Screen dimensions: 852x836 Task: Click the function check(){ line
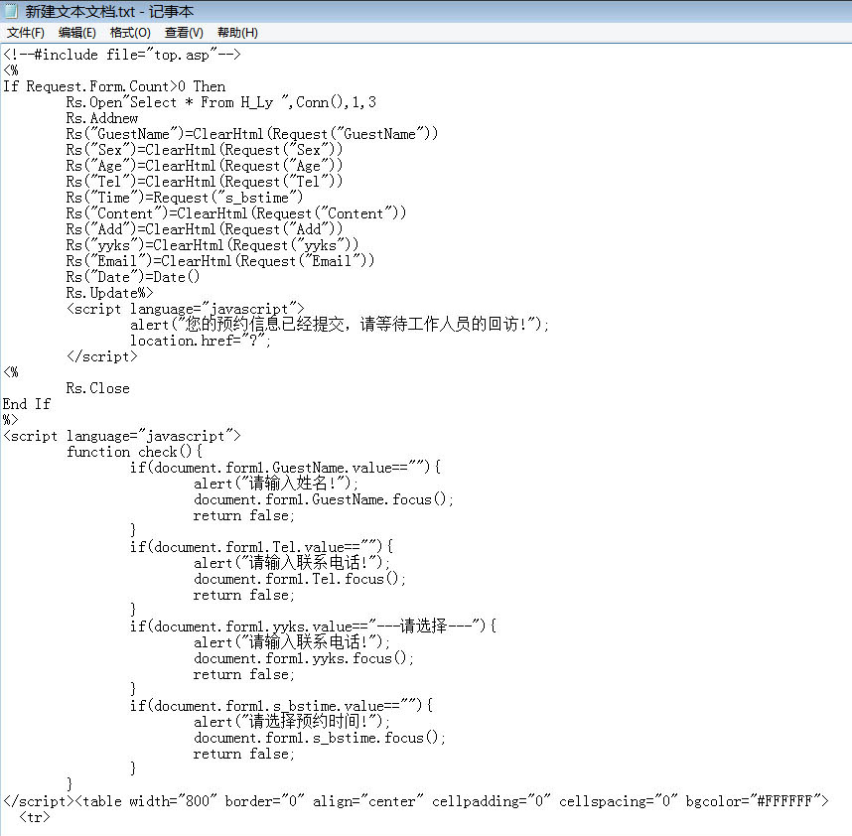134,452
